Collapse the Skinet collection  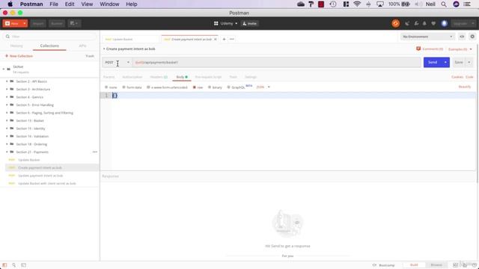coord(4,69)
